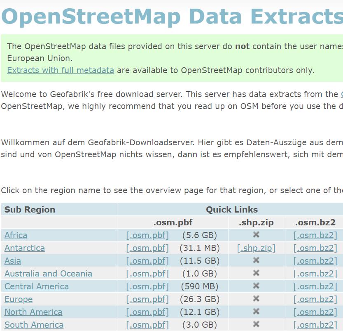Viewport: 343px width, 331px height.
Task: Click the unavailable shapefile X icon for Asia
Action: pyautogui.click(x=256, y=260)
